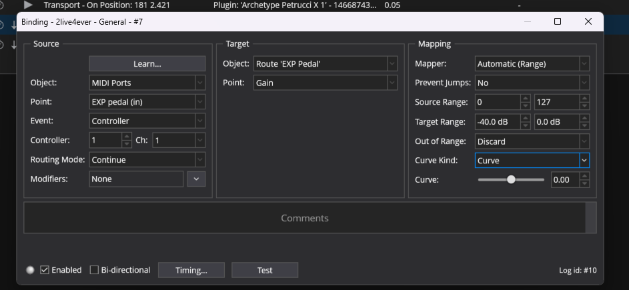Open the Target Object Route dropdown
Screen dimensions: 629x290
pyautogui.click(x=325, y=64)
